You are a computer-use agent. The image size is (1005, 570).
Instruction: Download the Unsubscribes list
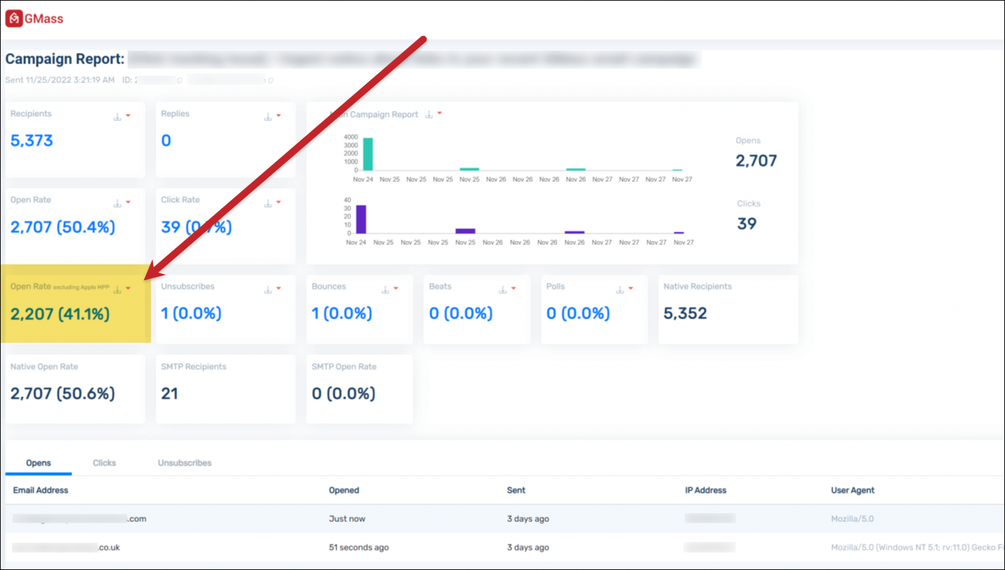(x=268, y=289)
